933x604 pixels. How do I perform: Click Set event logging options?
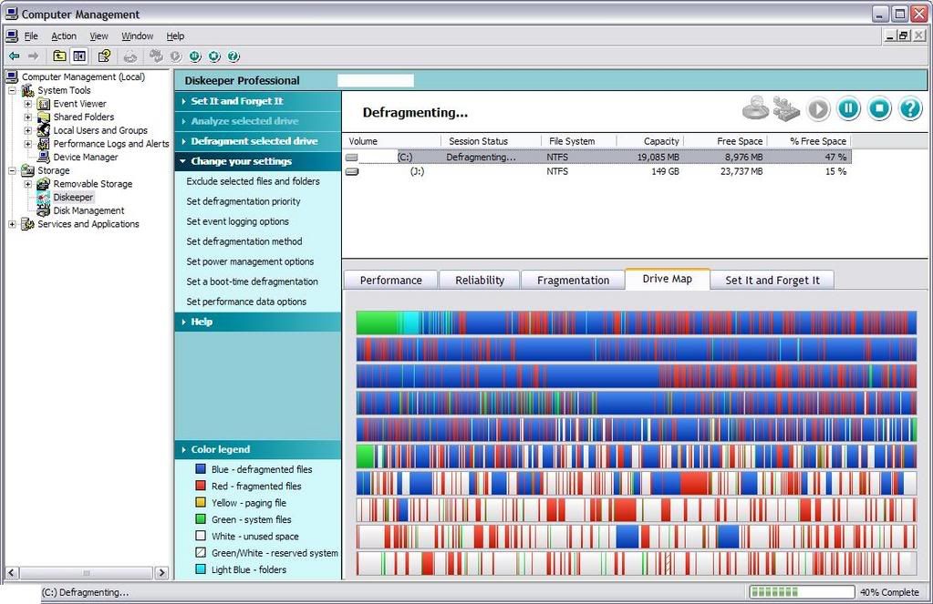(x=237, y=221)
